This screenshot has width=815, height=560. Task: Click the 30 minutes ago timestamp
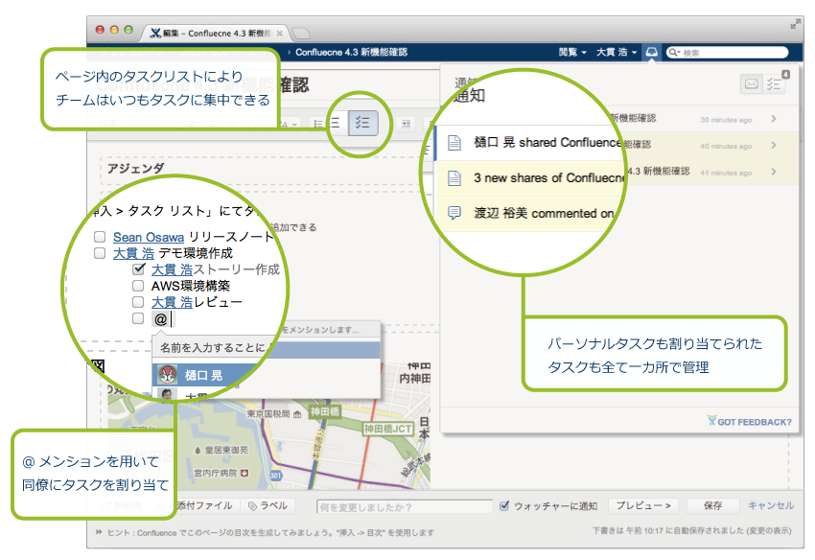coord(726,120)
